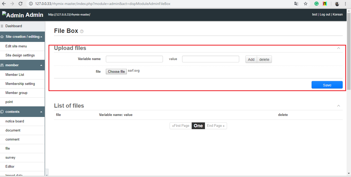This screenshot has width=351, height=177.
Task: Go forward using browser forward arrow
Action: pyautogui.click(x=12, y=4)
